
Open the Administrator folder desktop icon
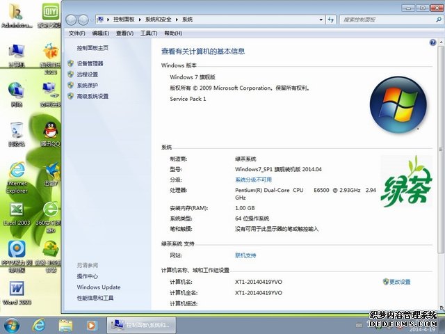[17, 15]
